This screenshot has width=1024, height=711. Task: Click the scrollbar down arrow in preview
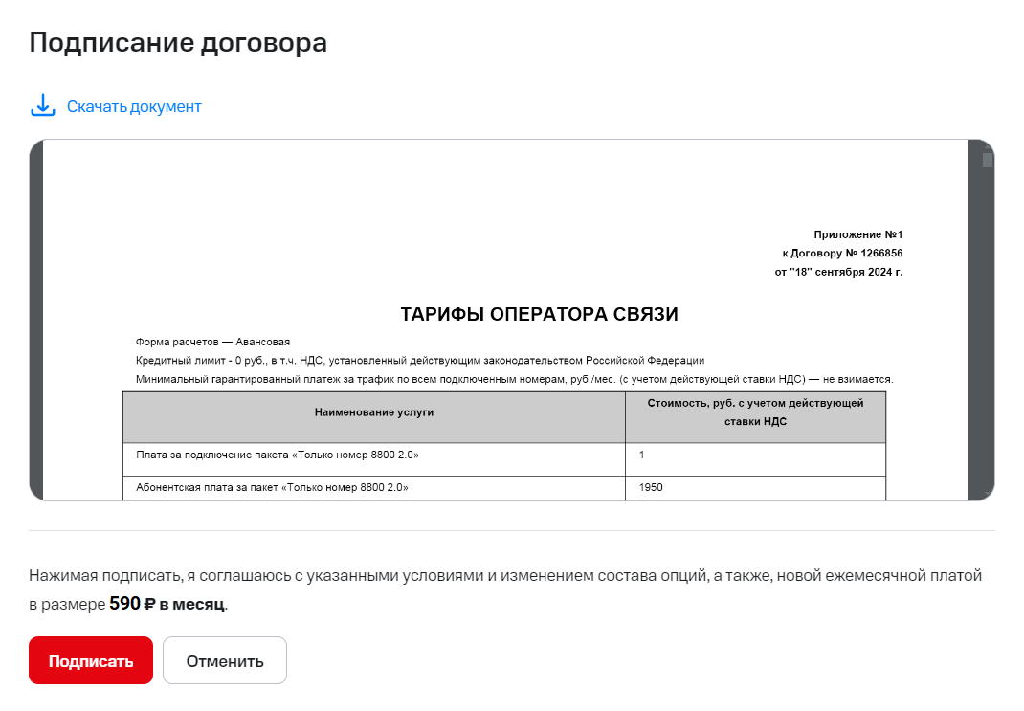coord(987,494)
